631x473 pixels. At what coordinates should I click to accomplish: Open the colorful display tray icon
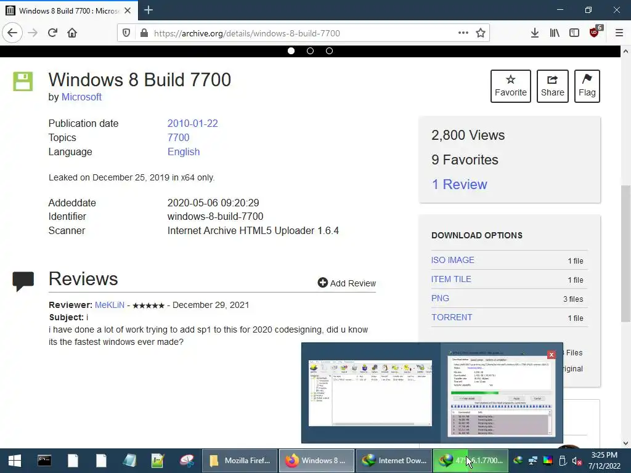tap(548, 461)
